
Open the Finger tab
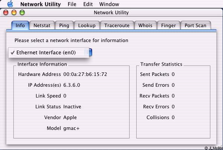coord(169,25)
